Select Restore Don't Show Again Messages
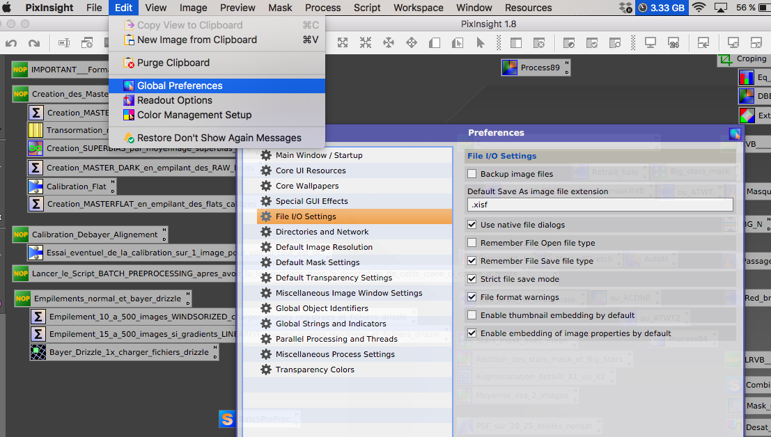Viewport: 771px width, 437px height. tap(217, 138)
